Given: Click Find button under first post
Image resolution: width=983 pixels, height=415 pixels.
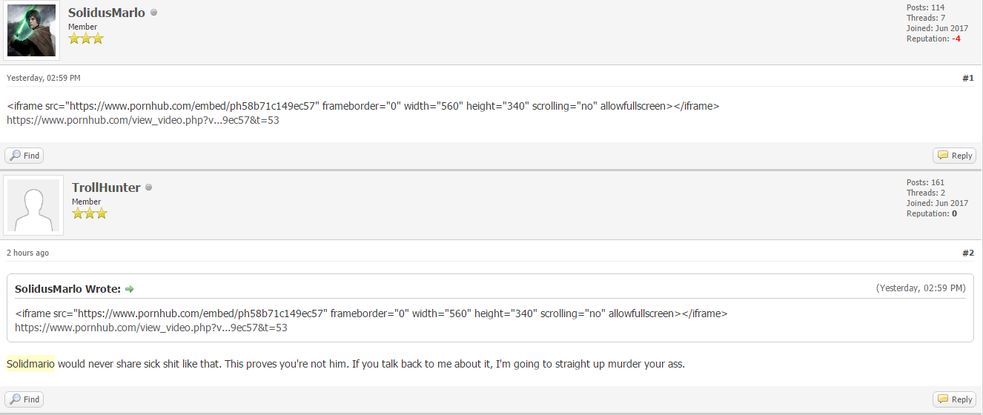Looking at the screenshot, I should [x=24, y=156].
